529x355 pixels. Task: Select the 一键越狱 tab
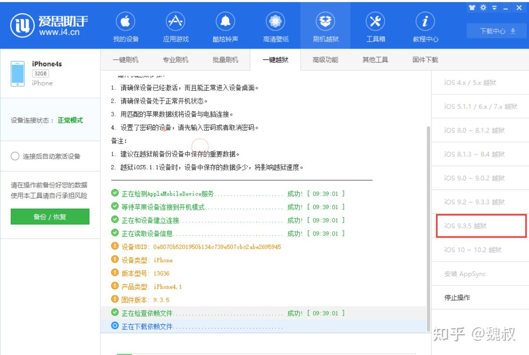pos(275,60)
